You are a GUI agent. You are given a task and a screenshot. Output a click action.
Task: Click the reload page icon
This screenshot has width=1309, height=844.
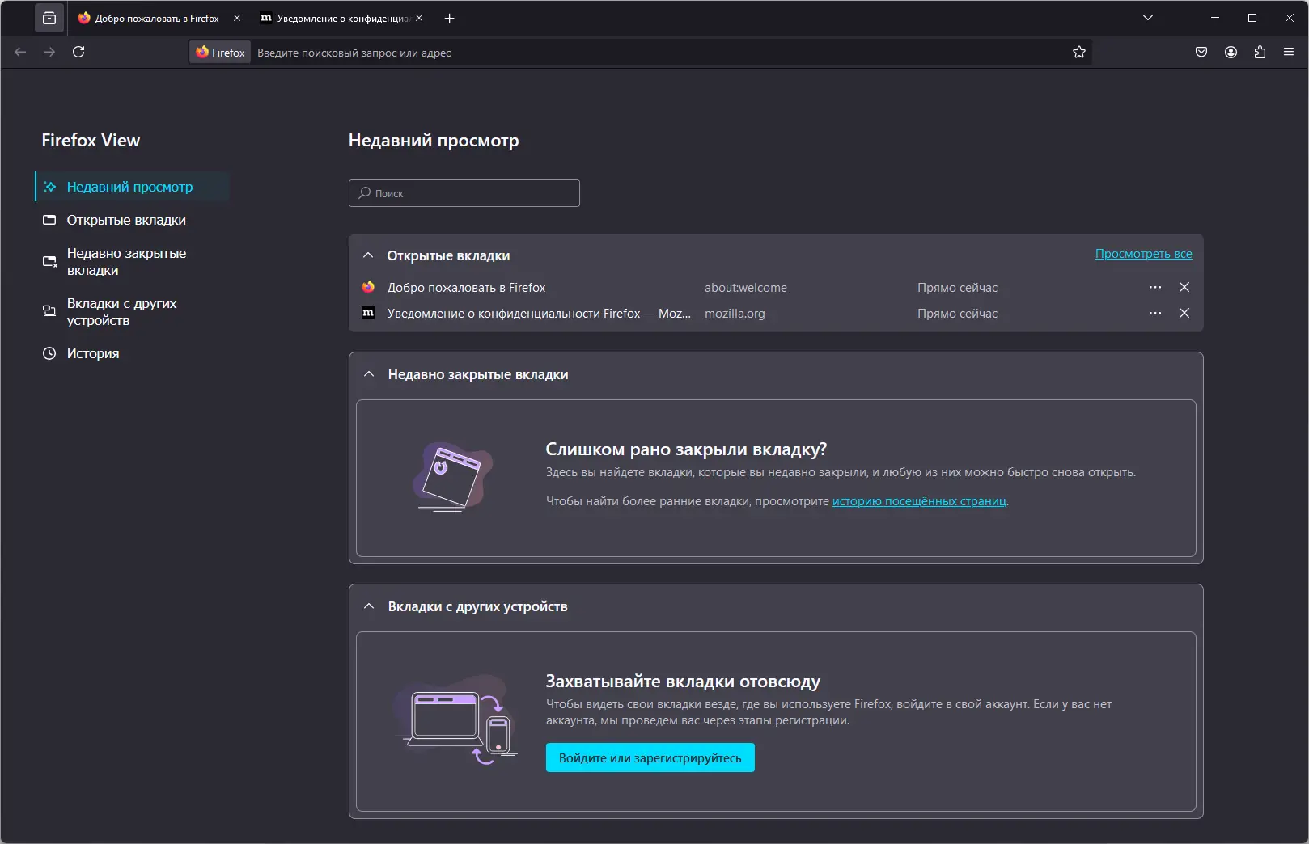click(78, 52)
